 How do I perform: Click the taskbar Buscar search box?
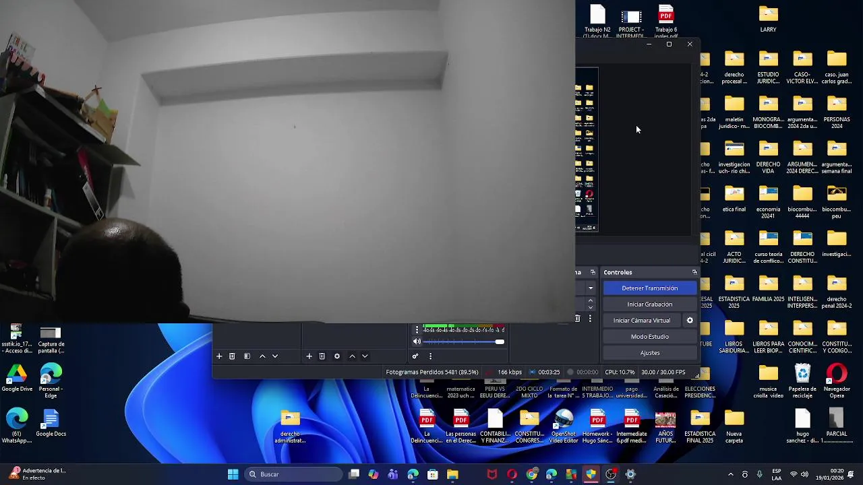(x=294, y=474)
